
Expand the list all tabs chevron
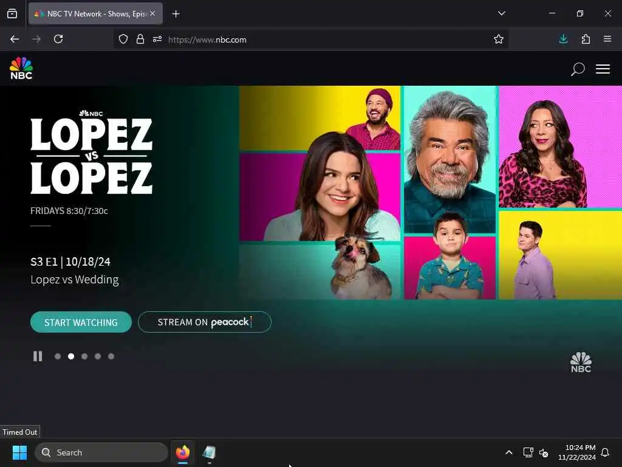point(501,13)
